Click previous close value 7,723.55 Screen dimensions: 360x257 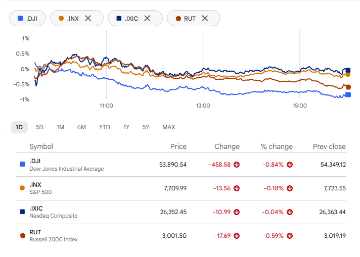[335, 188]
